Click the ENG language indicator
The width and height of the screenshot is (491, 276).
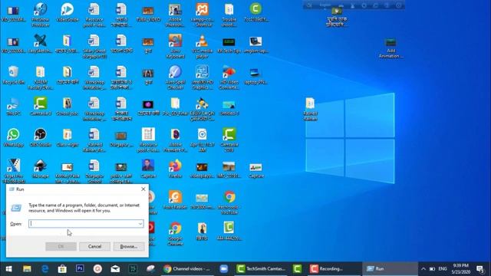click(x=443, y=269)
